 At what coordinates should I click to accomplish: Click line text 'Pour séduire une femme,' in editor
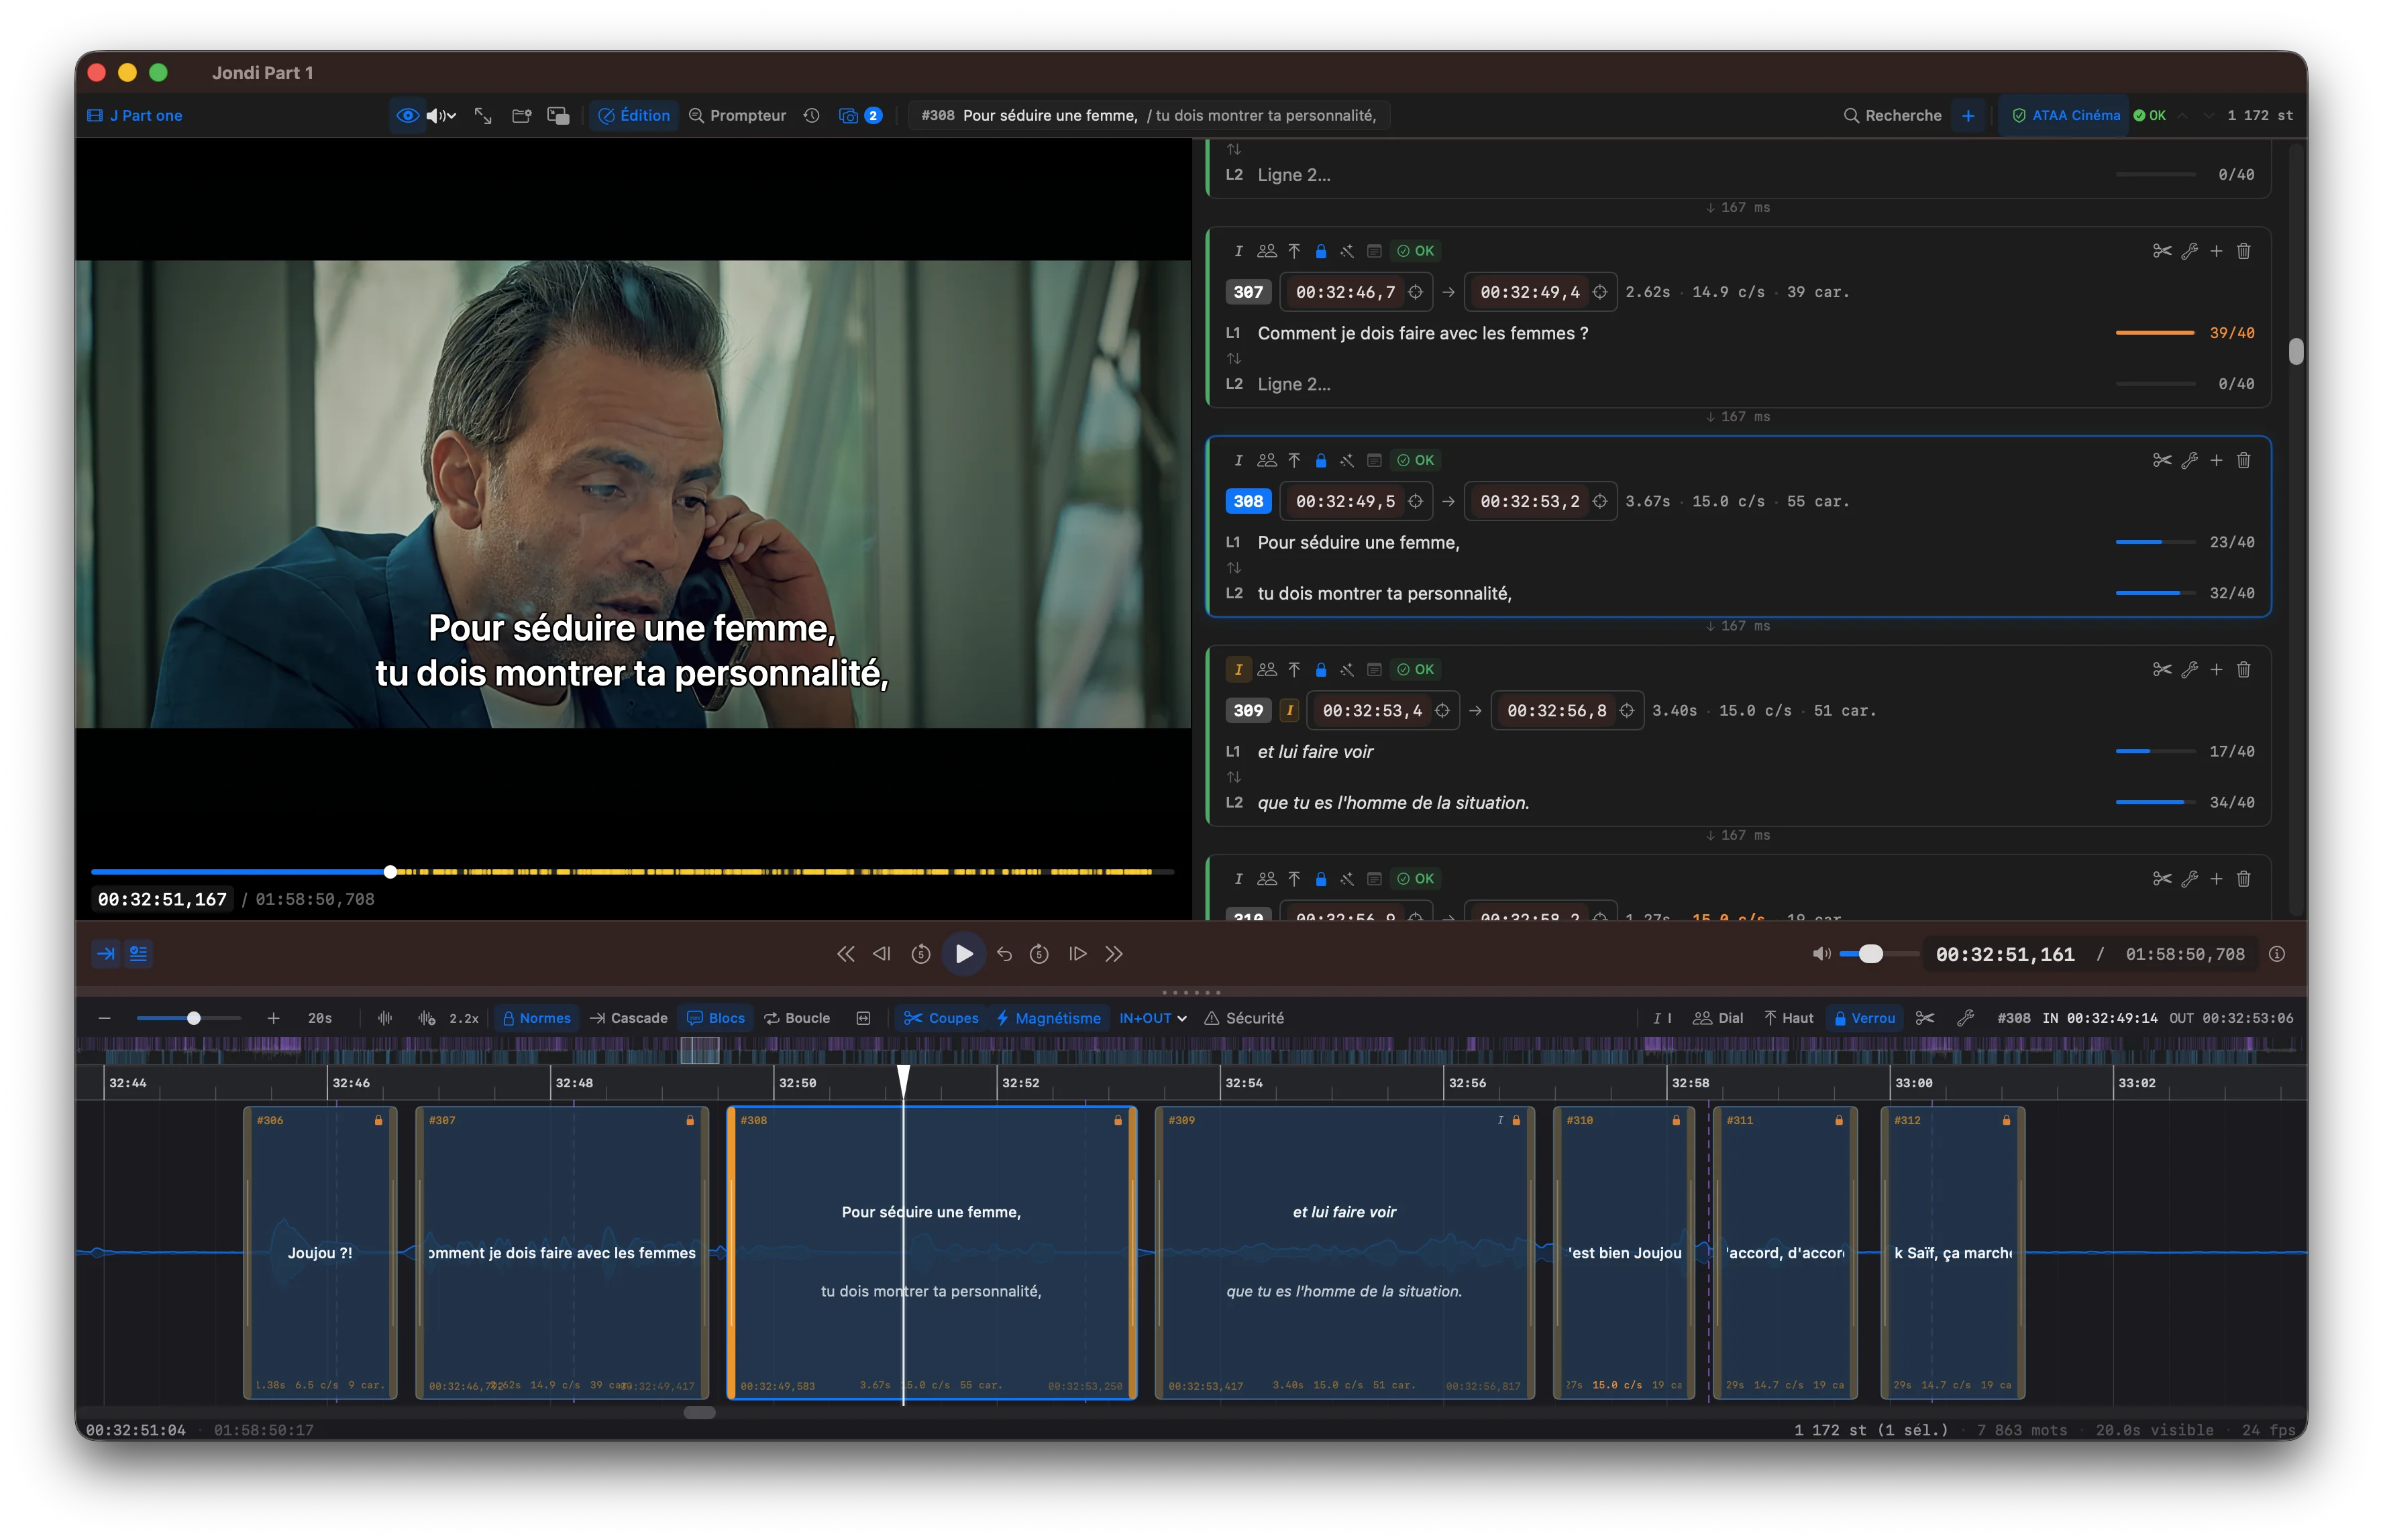(1358, 542)
